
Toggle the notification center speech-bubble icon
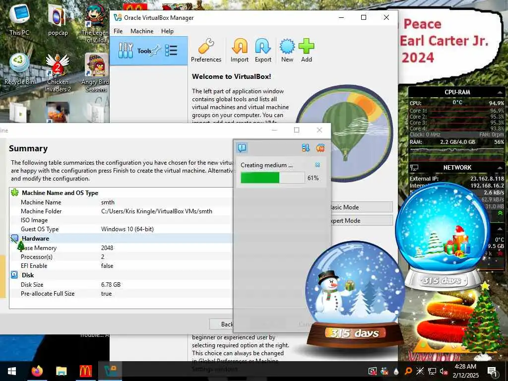click(242, 148)
